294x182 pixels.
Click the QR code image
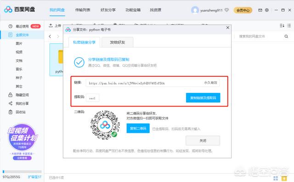pyautogui.click(x=105, y=125)
